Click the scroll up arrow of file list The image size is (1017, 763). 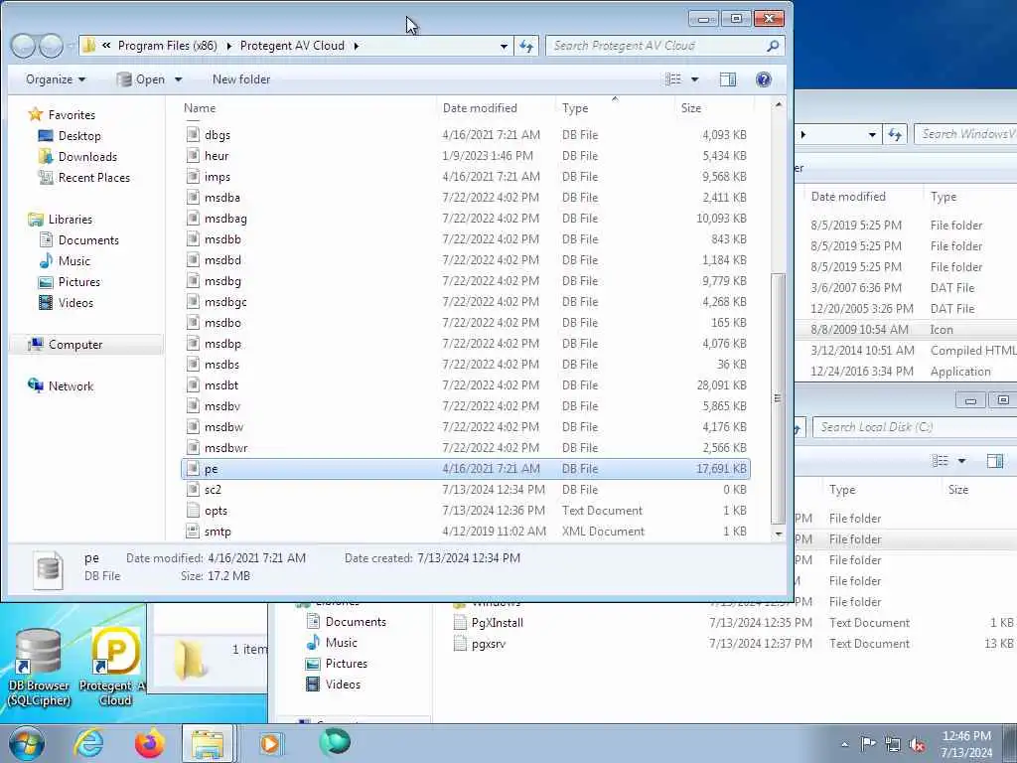tap(778, 104)
